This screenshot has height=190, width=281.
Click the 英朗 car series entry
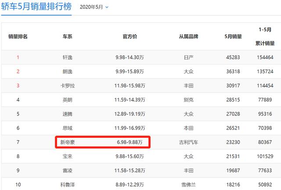(x=67, y=100)
